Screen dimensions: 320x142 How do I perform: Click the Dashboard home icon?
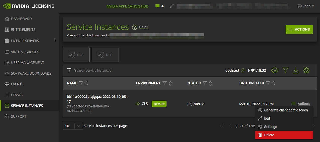click(x=7, y=19)
